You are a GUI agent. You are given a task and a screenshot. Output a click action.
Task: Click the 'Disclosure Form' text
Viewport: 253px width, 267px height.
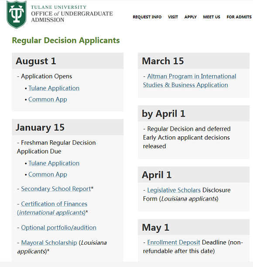[x=187, y=194]
